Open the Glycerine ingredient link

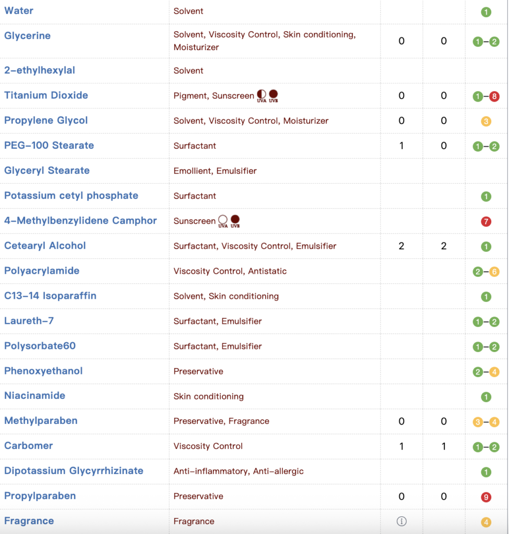tap(27, 35)
